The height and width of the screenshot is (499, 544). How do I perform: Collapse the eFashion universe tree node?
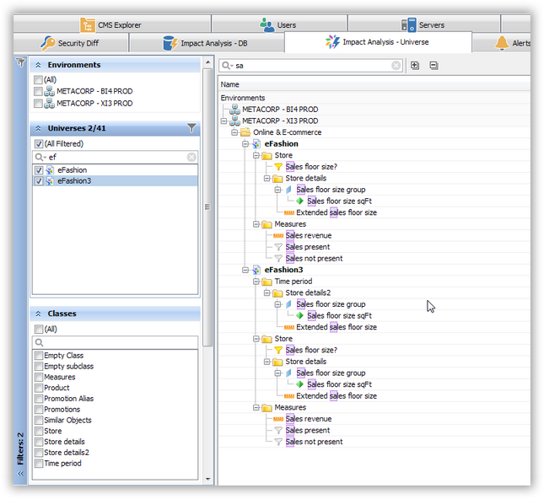245,144
